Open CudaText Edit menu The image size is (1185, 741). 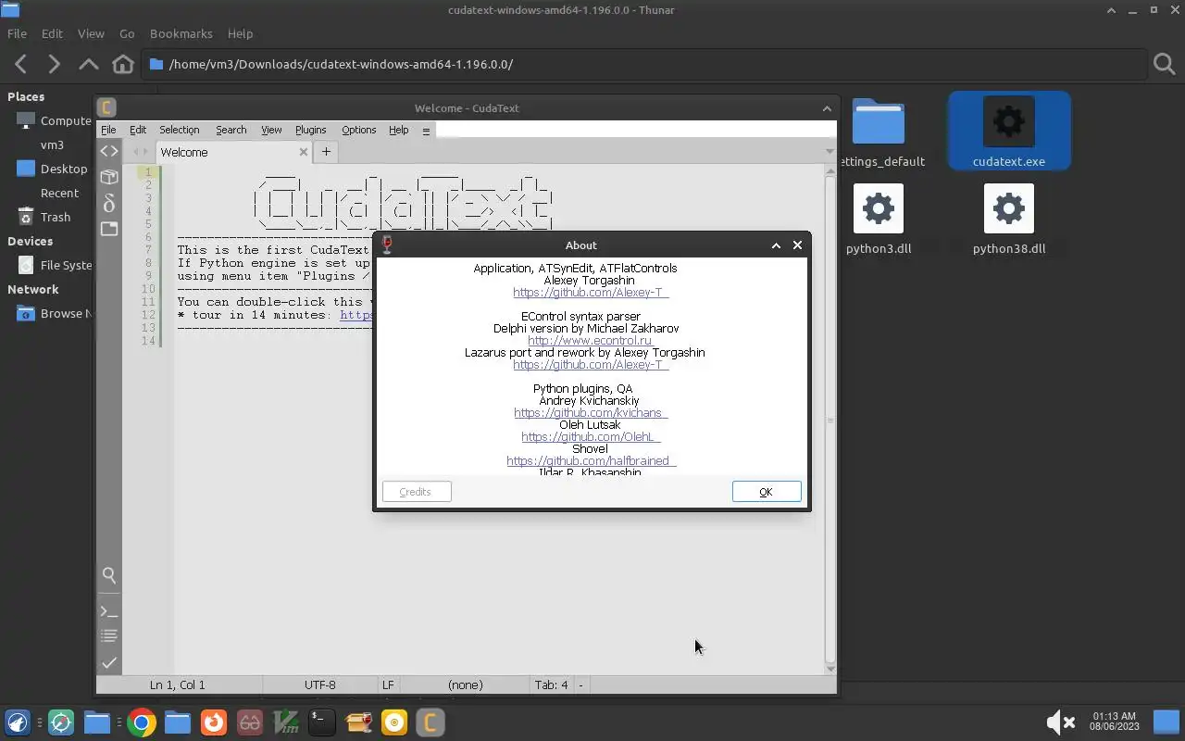pos(138,131)
